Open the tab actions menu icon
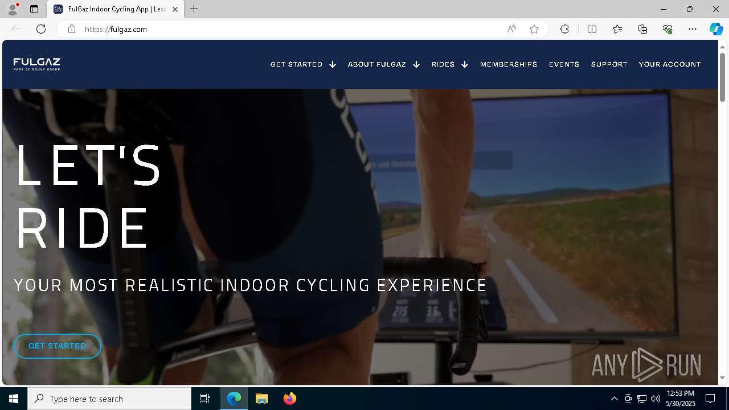 [x=34, y=9]
